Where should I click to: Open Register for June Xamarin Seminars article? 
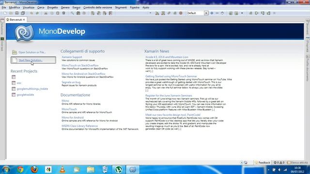[x=169, y=96]
